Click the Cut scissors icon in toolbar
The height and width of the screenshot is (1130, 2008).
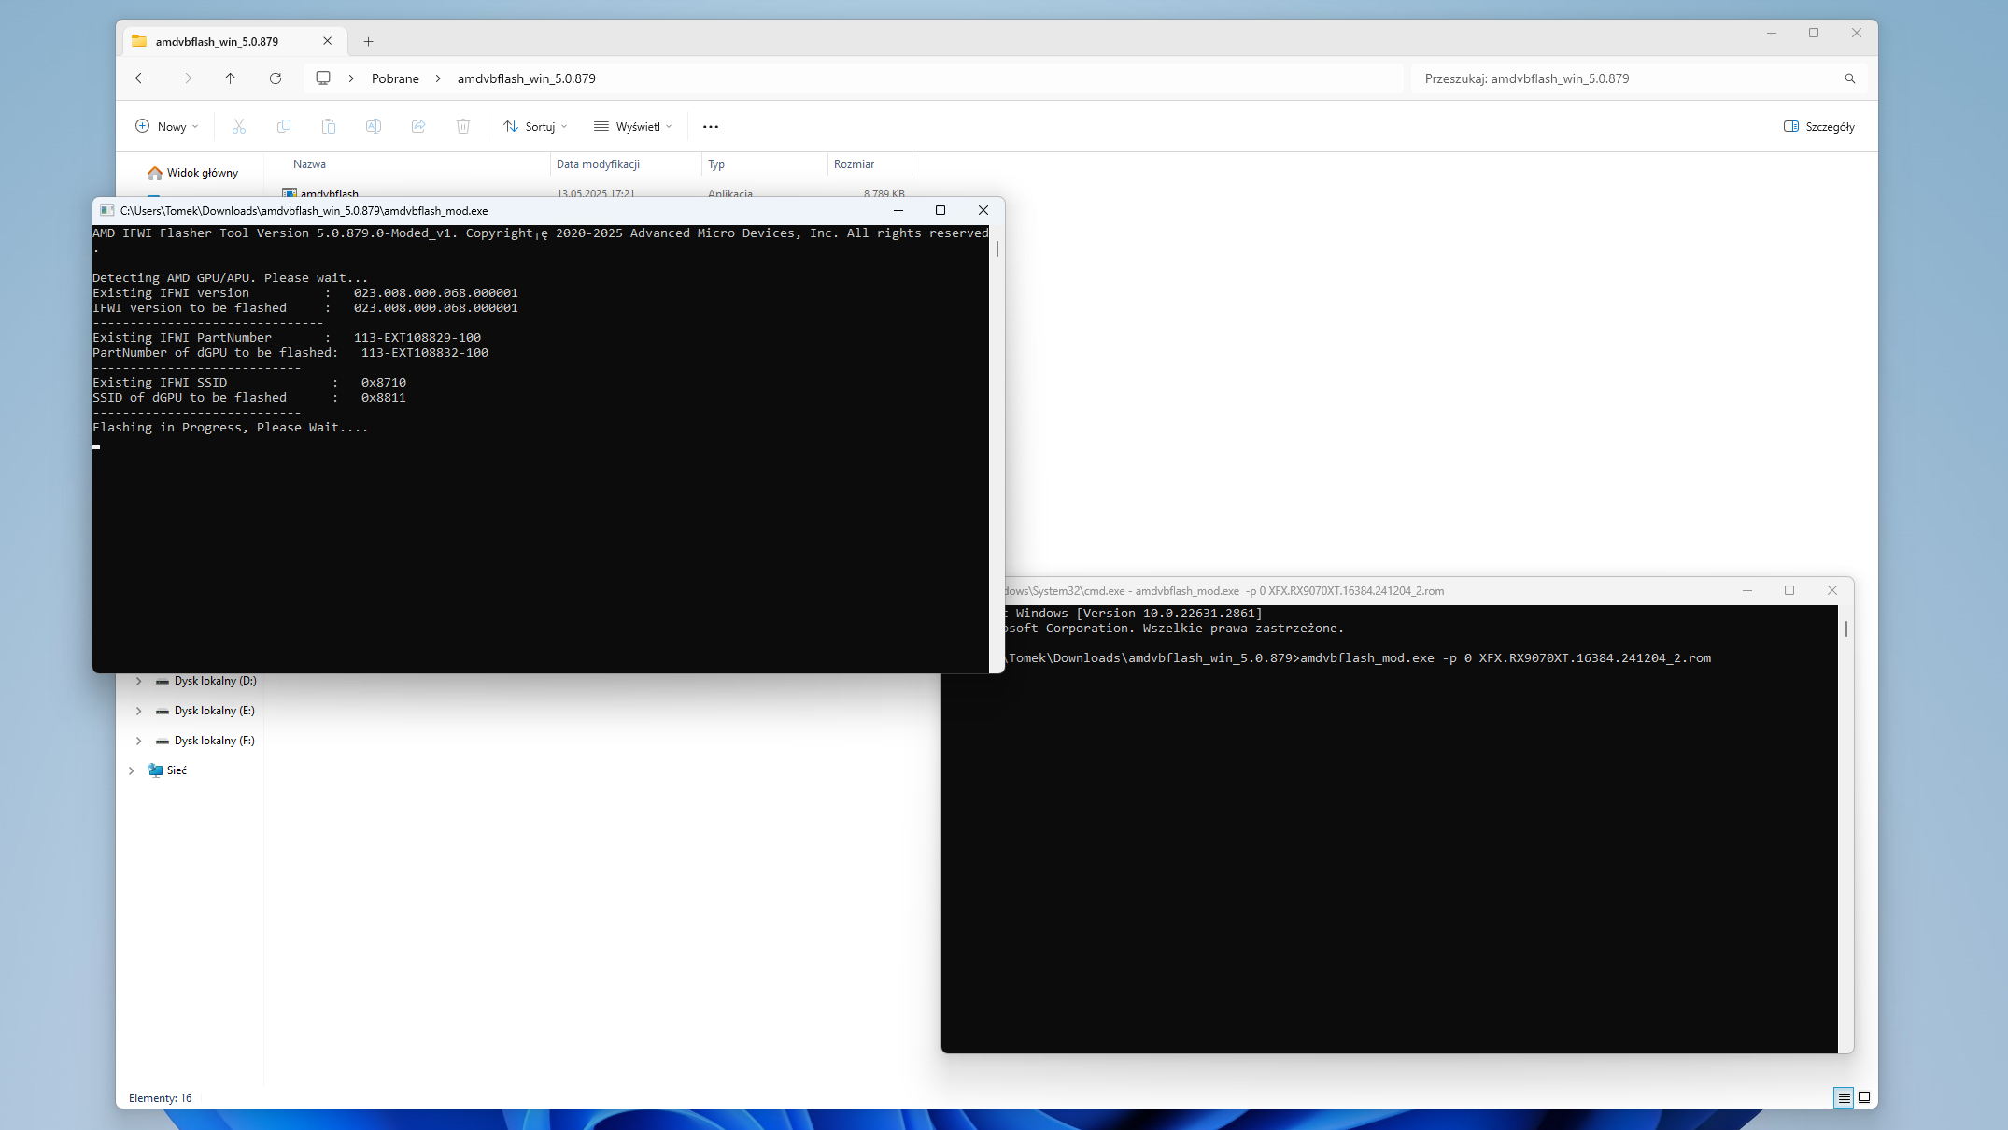[x=239, y=126]
